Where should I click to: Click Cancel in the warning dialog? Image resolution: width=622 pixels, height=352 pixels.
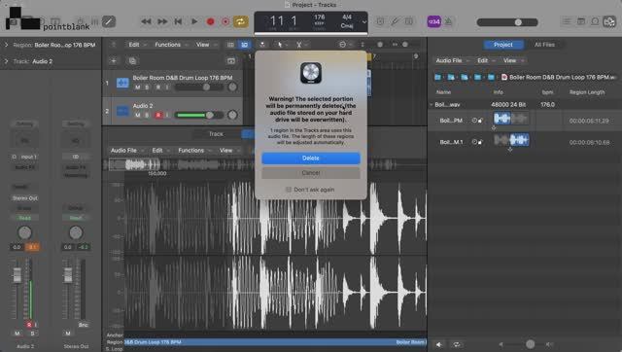pos(311,173)
